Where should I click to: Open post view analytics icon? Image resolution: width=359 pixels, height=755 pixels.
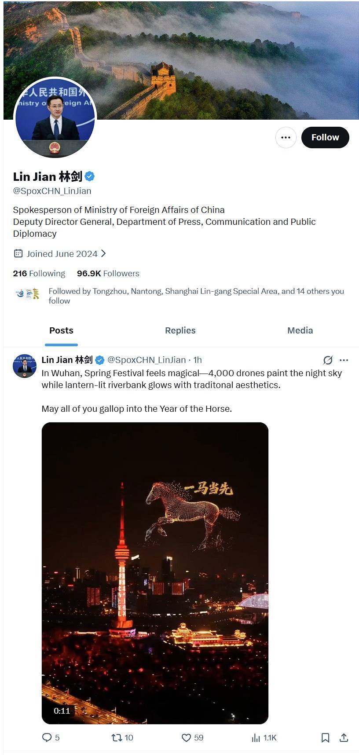(256, 737)
